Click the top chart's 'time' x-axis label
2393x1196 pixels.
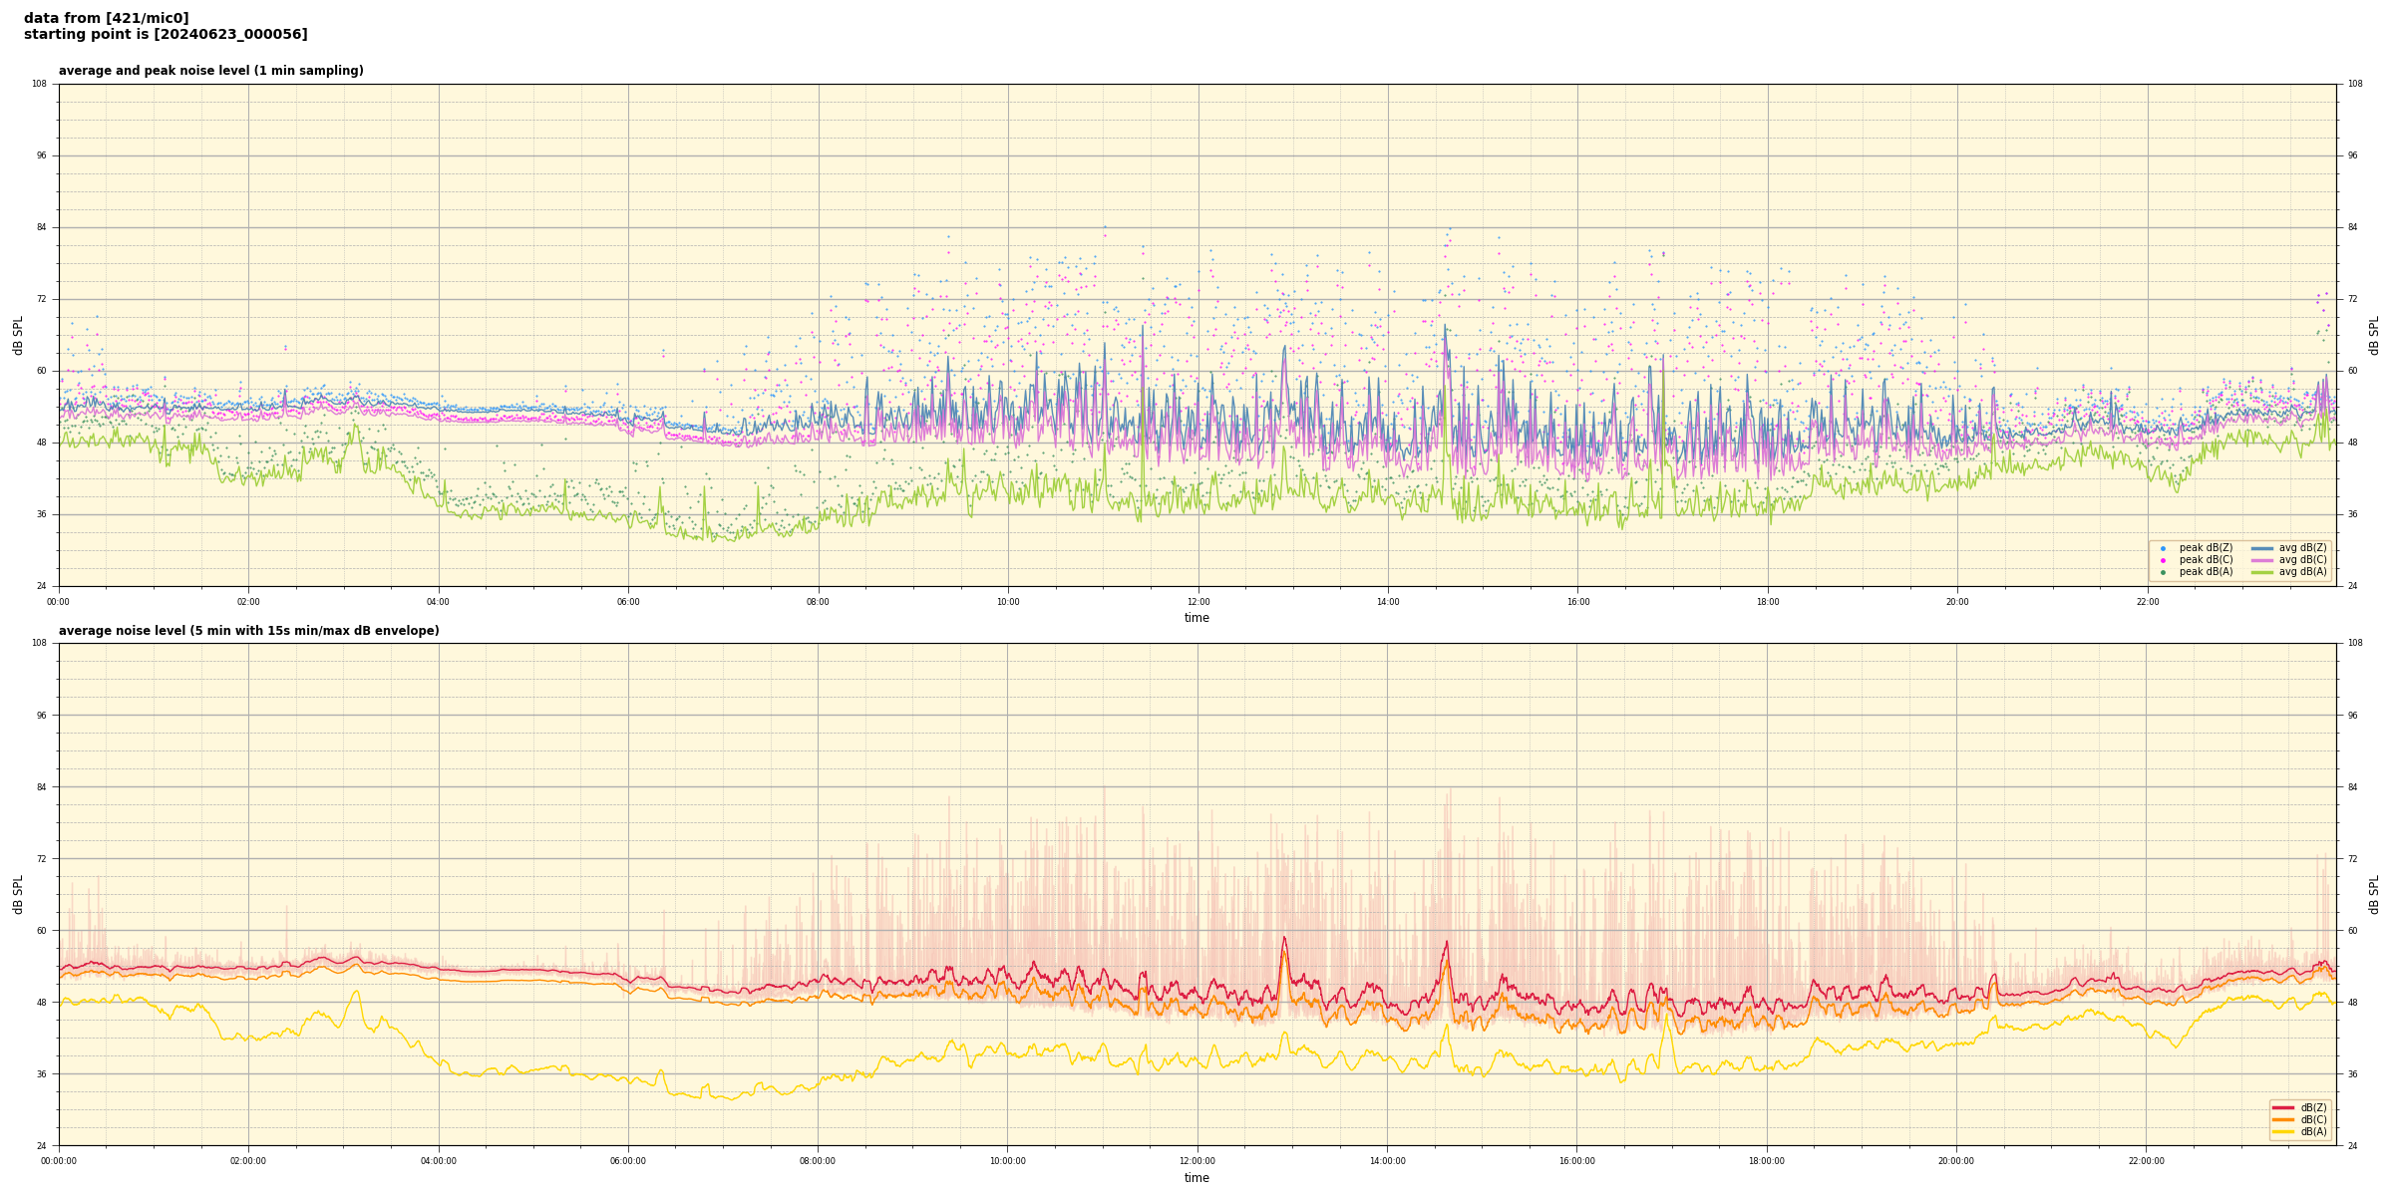click(x=1196, y=618)
